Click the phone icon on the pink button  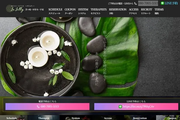(38, 106)
